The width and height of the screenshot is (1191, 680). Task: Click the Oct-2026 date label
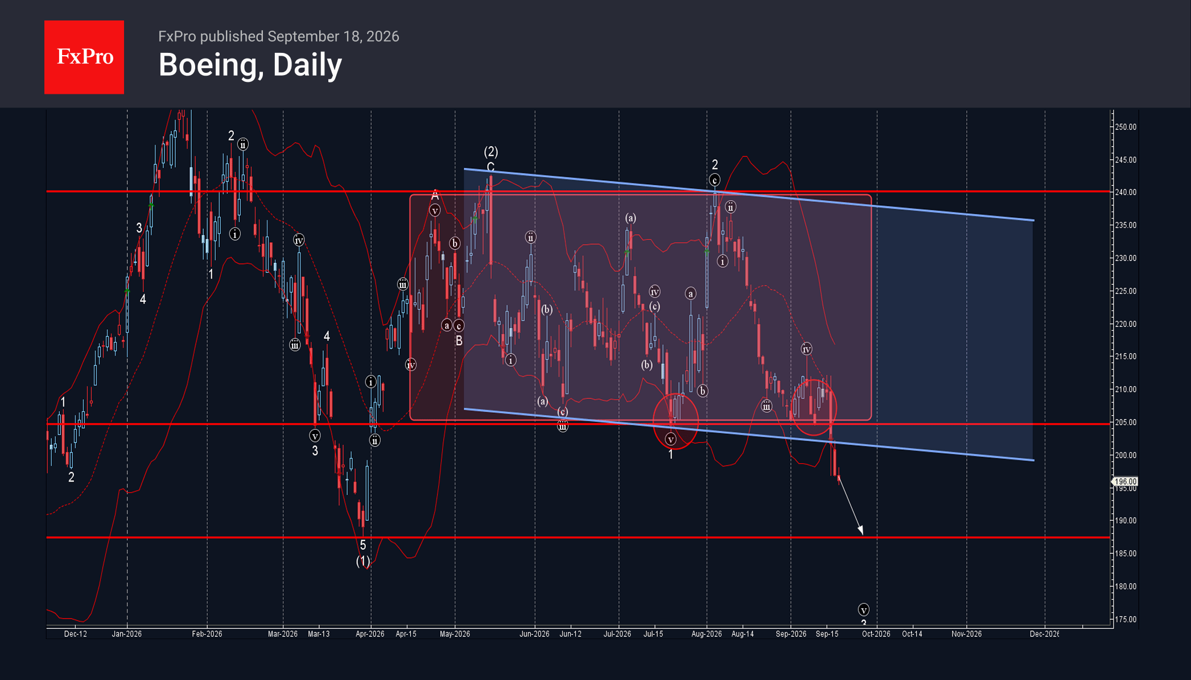point(876,634)
